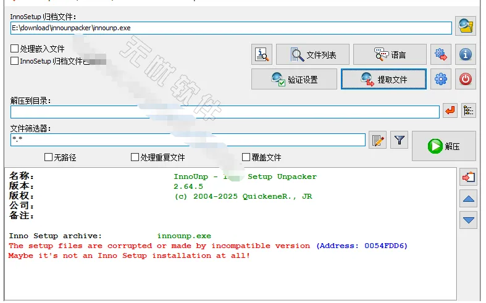Click the 验证设置 button
486x303 pixels.
click(x=294, y=79)
